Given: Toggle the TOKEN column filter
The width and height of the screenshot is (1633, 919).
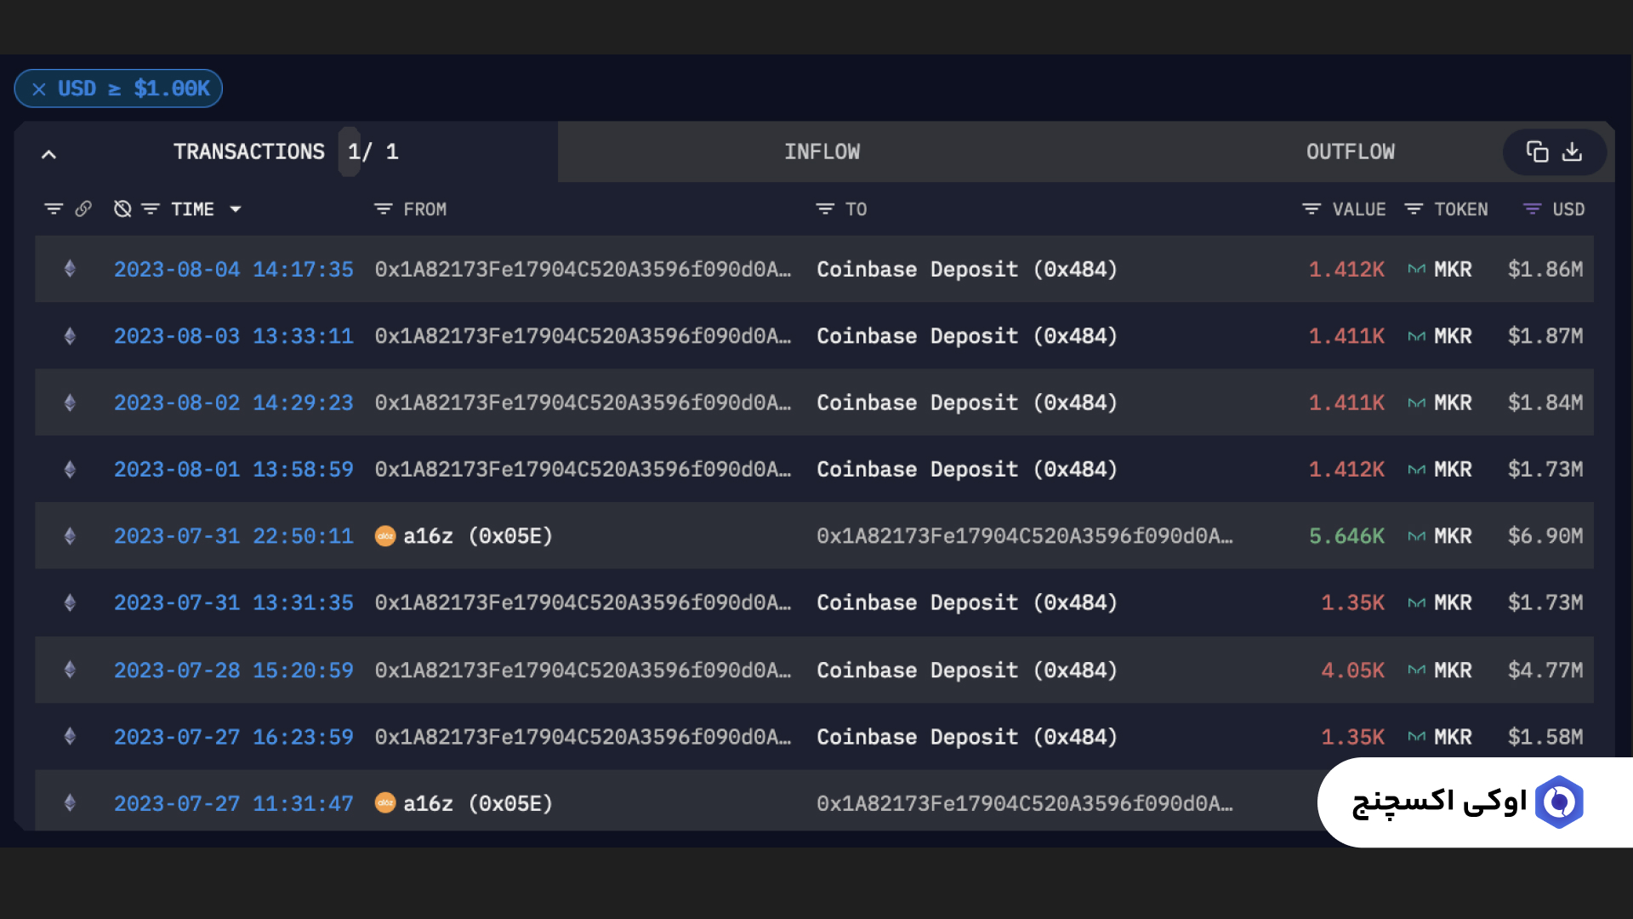Looking at the screenshot, I should click(x=1414, y=209).
